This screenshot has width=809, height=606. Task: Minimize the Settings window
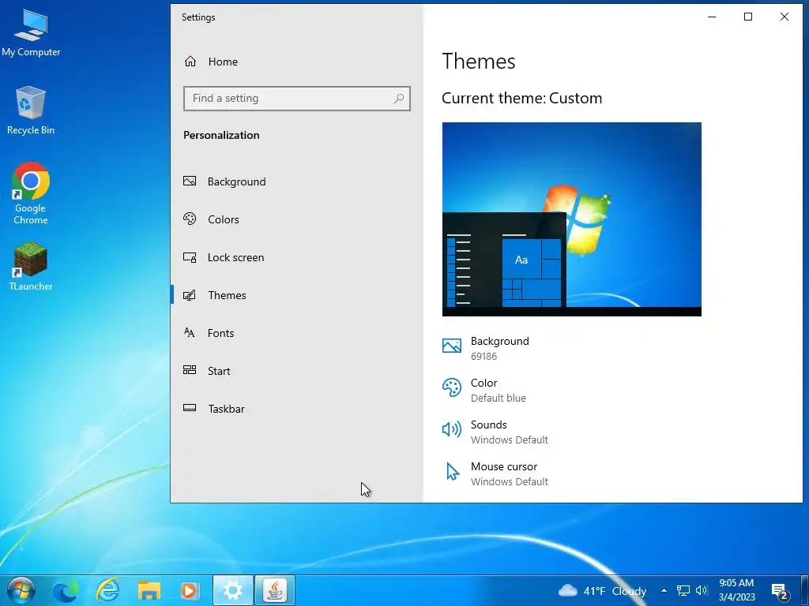pos(712,17)
